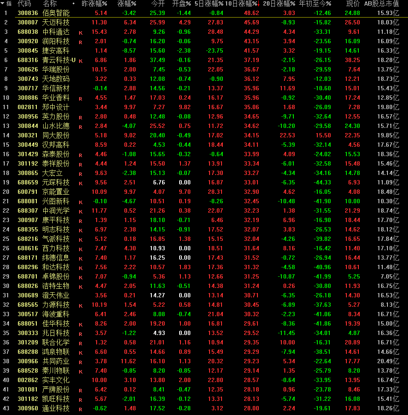
Task: Select stock name 秦川物联
Action: [x=56, y=371]
